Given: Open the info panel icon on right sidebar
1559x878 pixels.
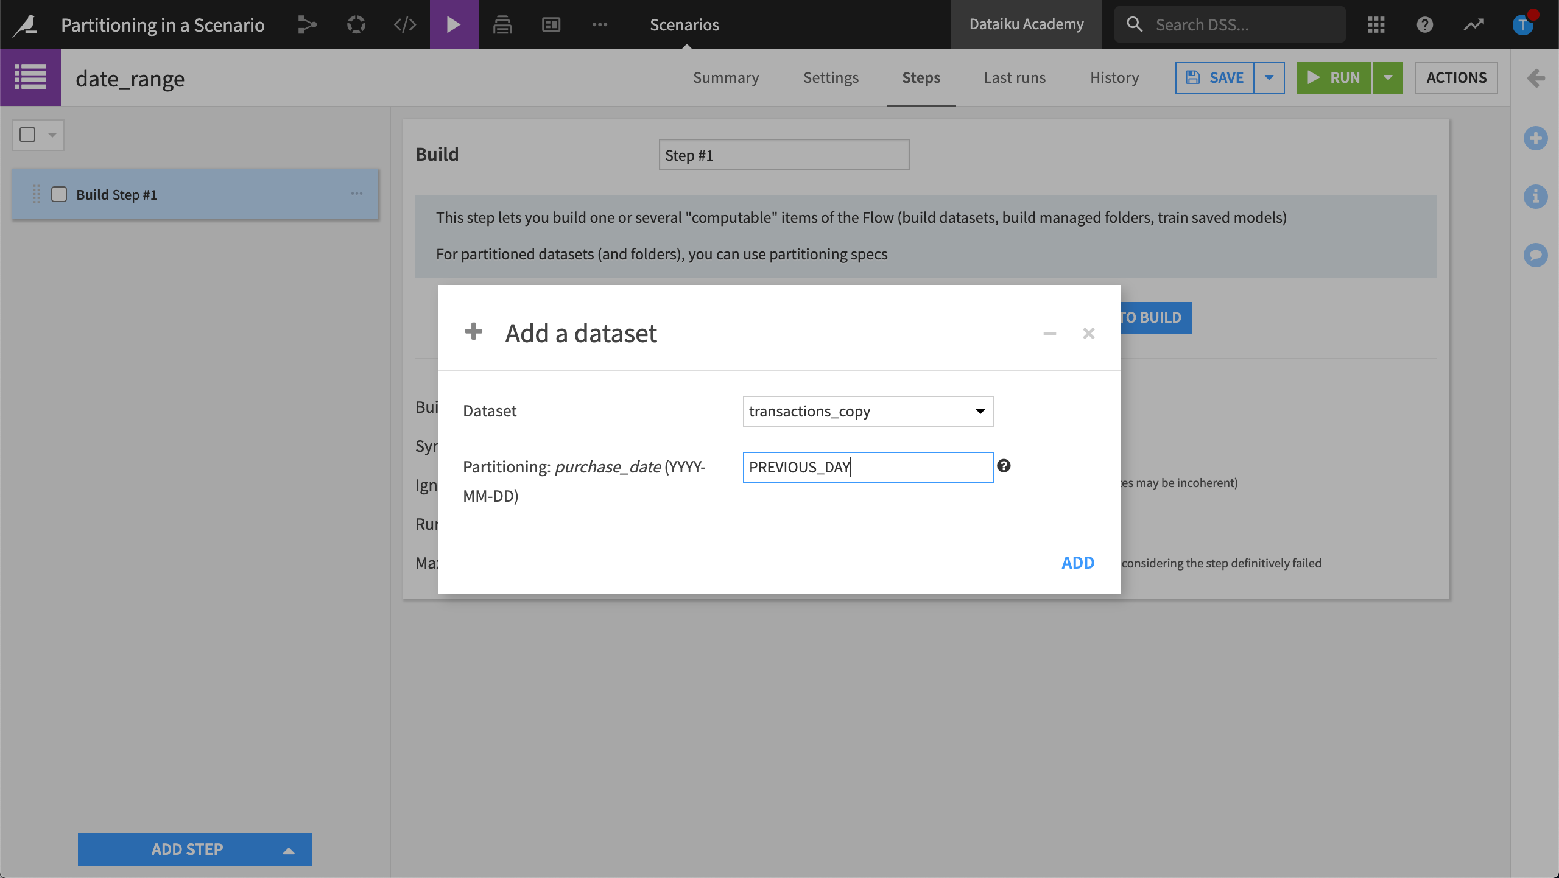Looking at the screenshot, I should [1535, 197].
